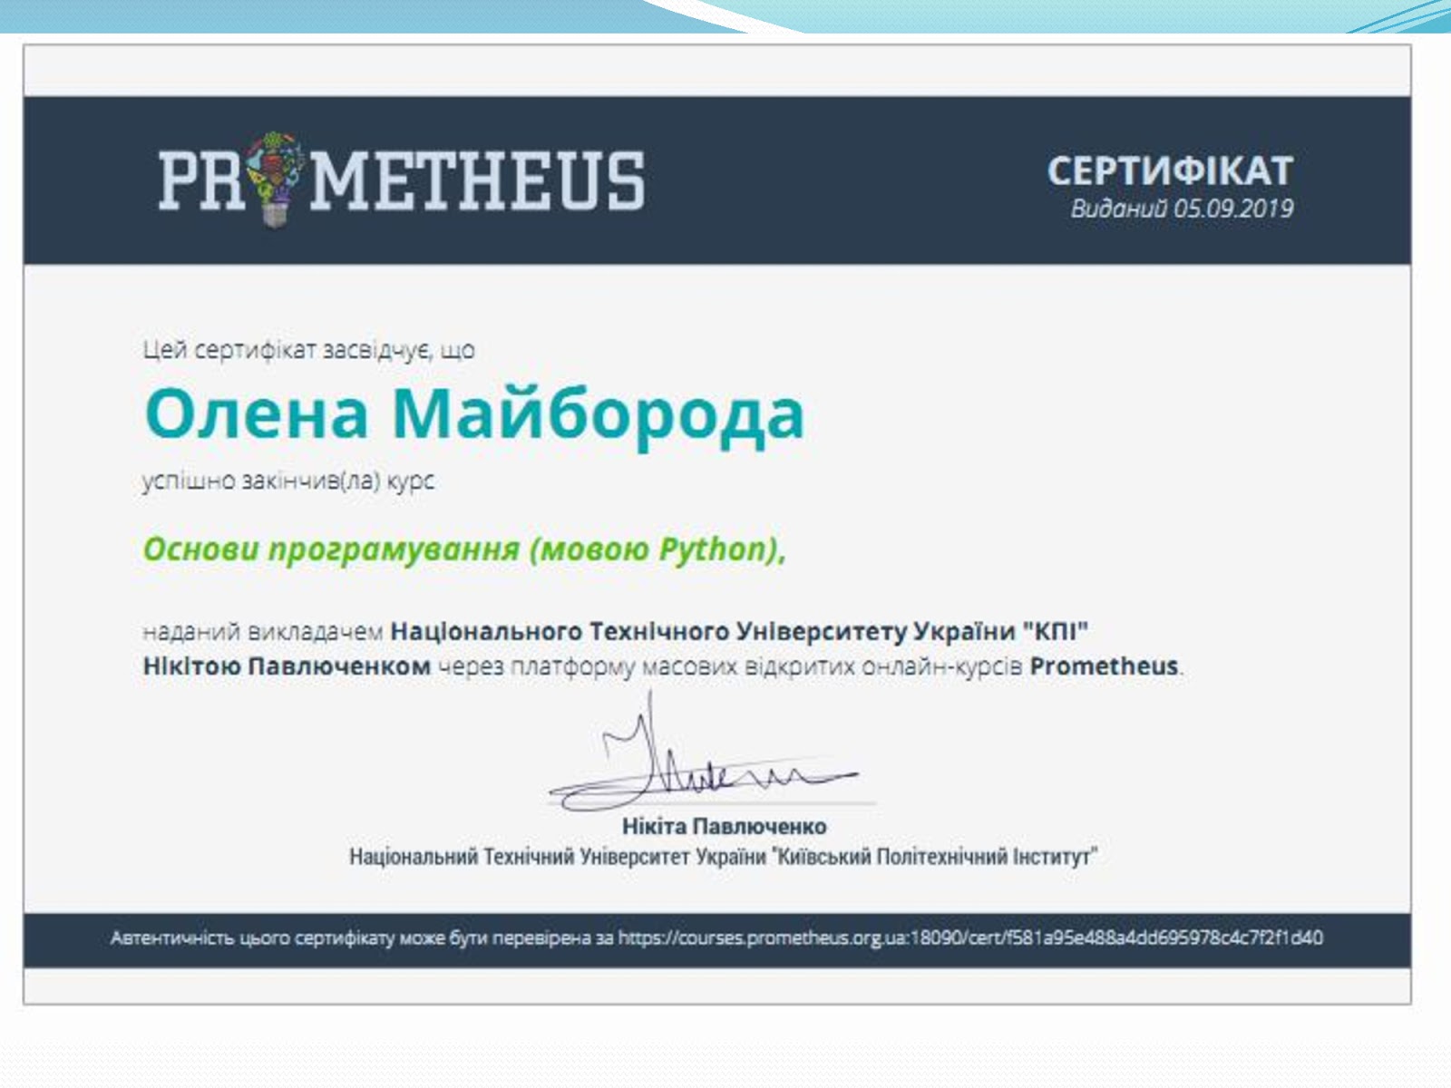Click the 'СЕРТИФІКАТ' heading
The width and height of the screenshot is (1451, 1088).
pos(1170,171)
